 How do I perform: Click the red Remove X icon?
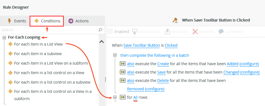[195, 32]
